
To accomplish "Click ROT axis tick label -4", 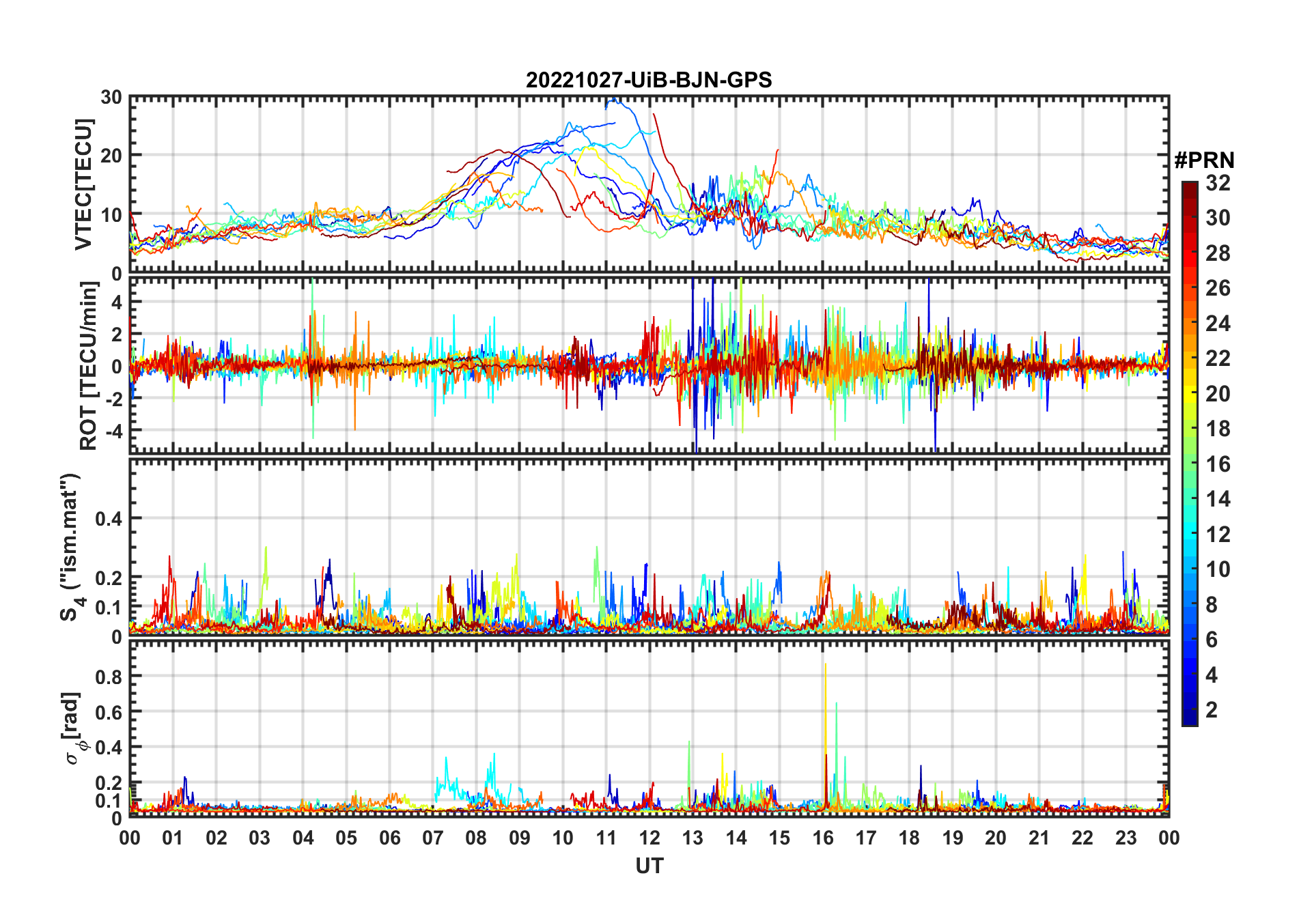I will 113,431.
